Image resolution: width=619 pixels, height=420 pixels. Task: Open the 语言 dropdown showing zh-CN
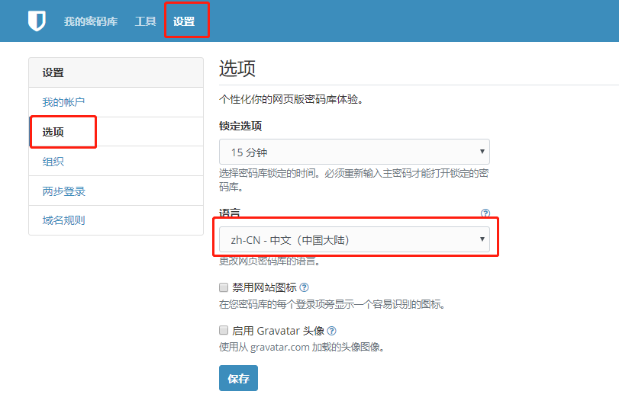tap(354, 240)
